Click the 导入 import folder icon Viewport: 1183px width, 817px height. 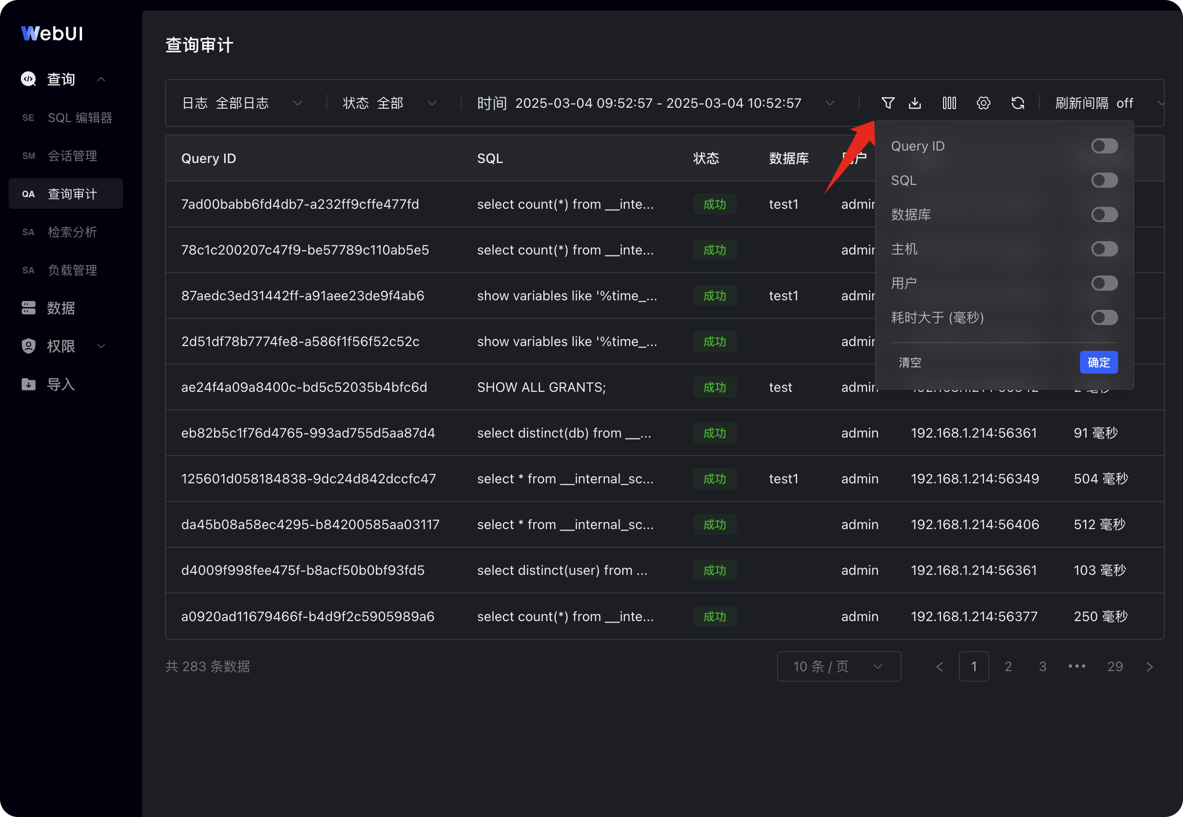pyautogui.click(x=28, y=384)
